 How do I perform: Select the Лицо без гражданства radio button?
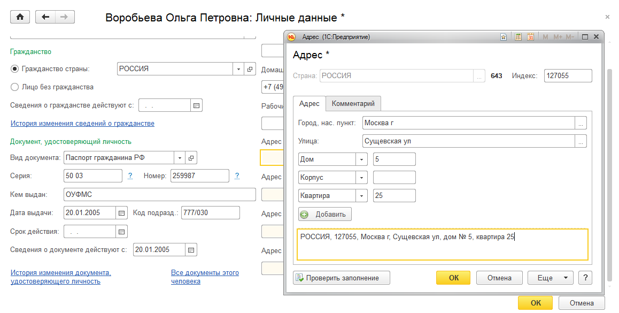(15, 87)
